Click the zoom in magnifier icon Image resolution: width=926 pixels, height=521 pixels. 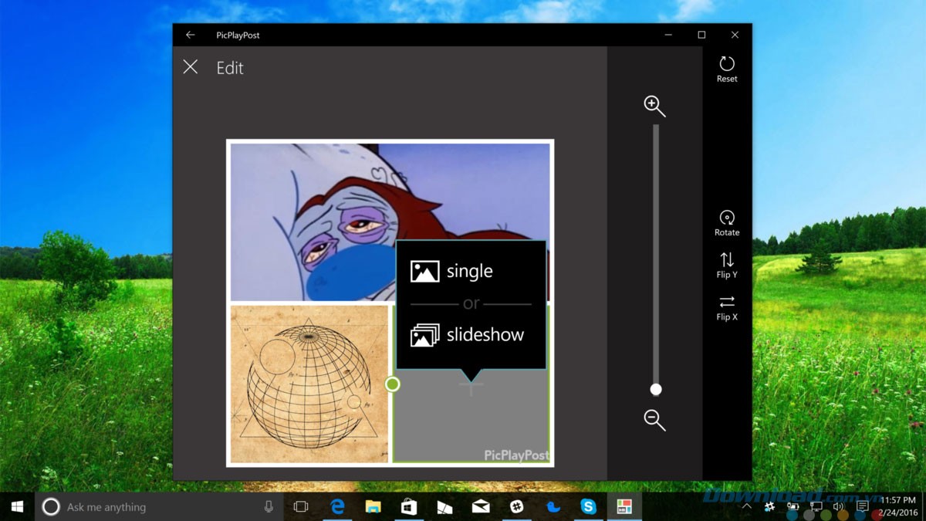(654, 107)
